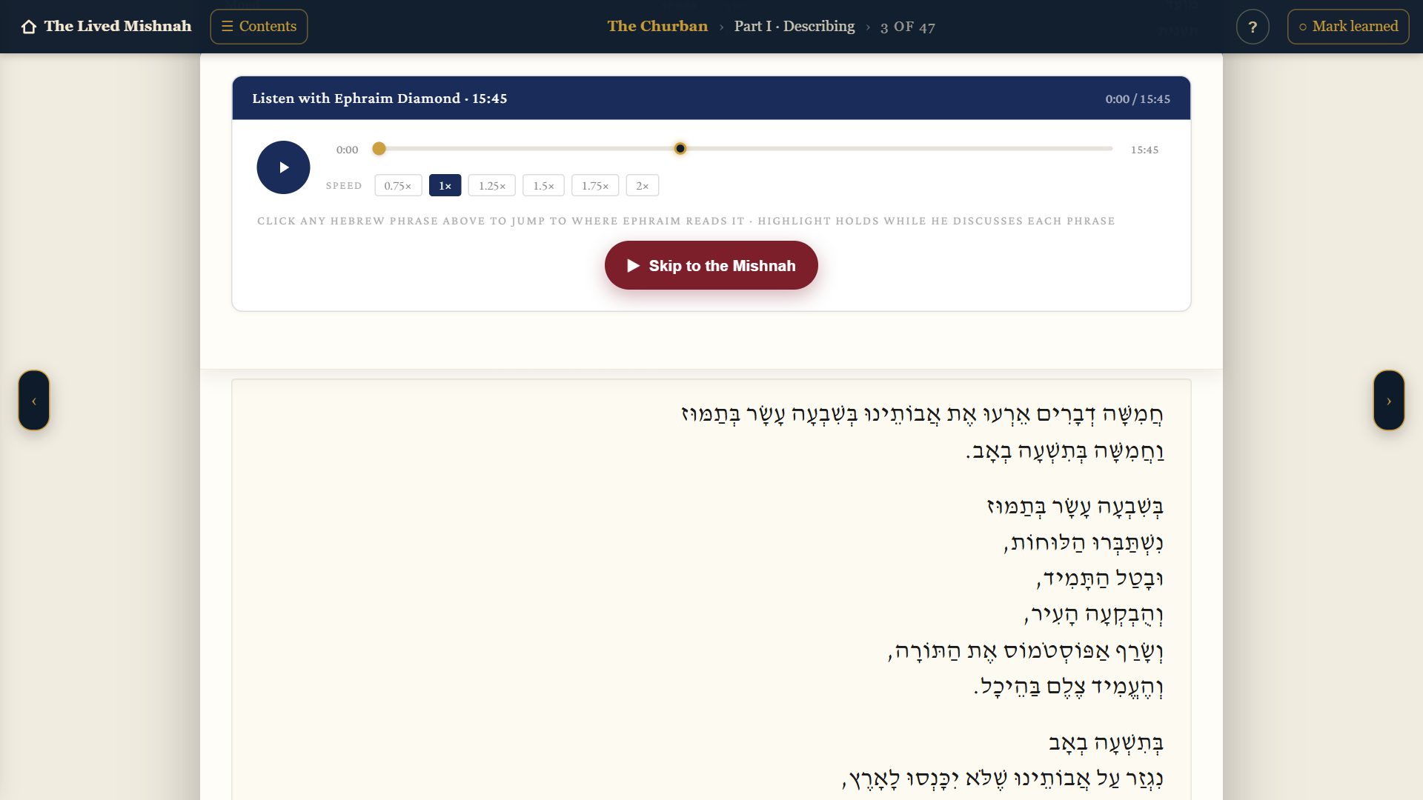The image size is (1423, 800).
Task: Jump to the phrase וַחֲמִשָּׁה בְּתִשְׁעָה בְאָב
Action: [x=1064, y=451]
